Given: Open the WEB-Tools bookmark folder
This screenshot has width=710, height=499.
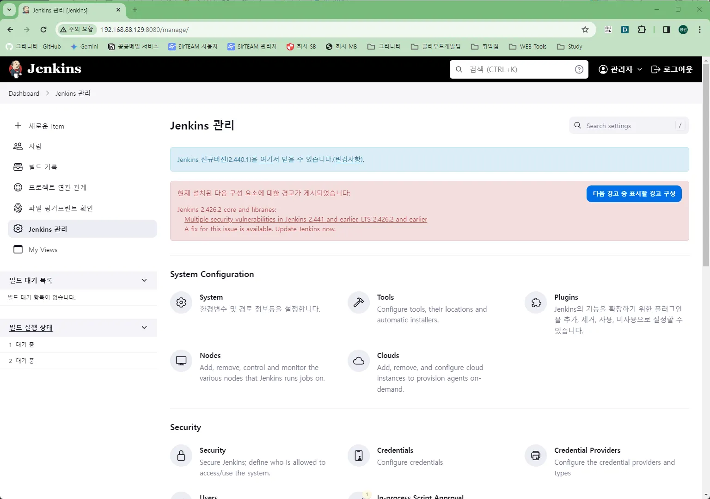Looking at the screenshot, I should tap(527, 47).
